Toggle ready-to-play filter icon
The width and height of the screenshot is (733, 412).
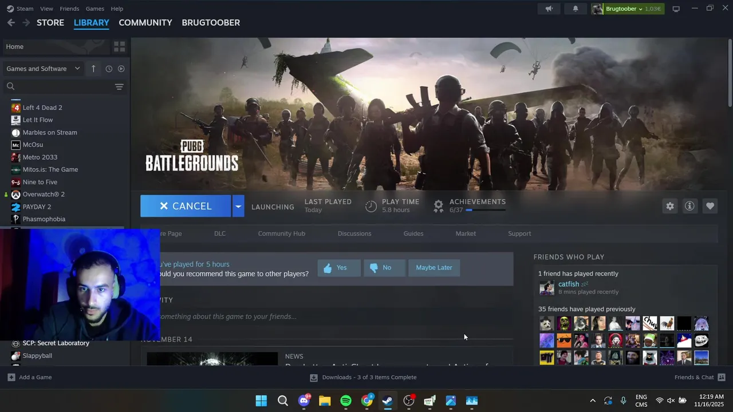[121, 69]
